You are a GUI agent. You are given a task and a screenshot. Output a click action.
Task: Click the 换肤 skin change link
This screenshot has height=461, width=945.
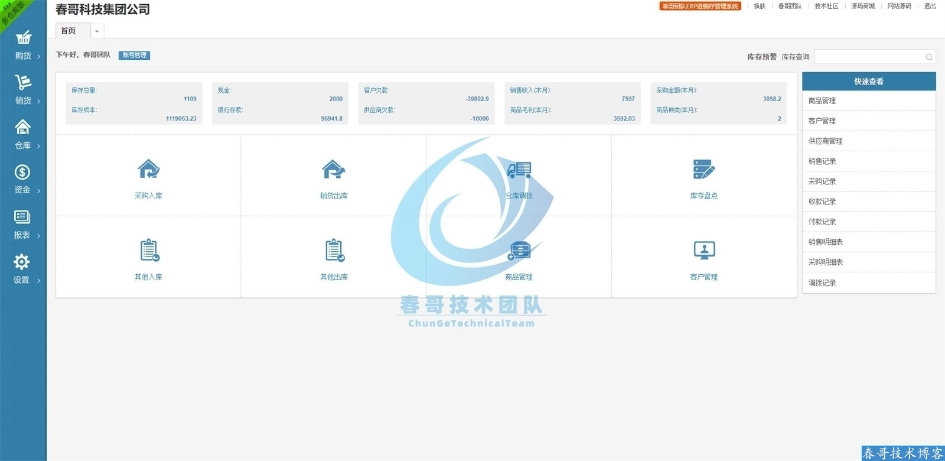760,6
